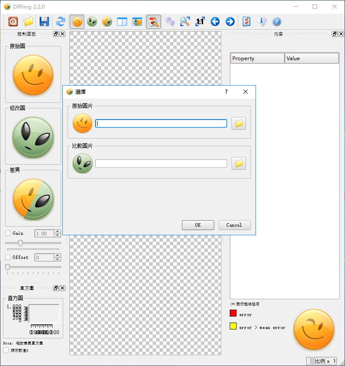The image size is (345, 366).
Task: Click the blue right arrow next icon
Action: point(230,22)
